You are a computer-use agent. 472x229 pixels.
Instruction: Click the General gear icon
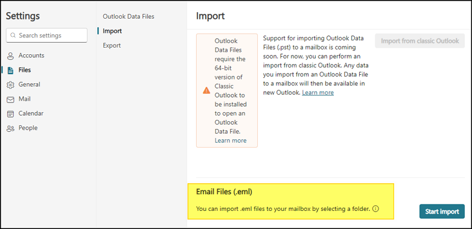(10, 85)
